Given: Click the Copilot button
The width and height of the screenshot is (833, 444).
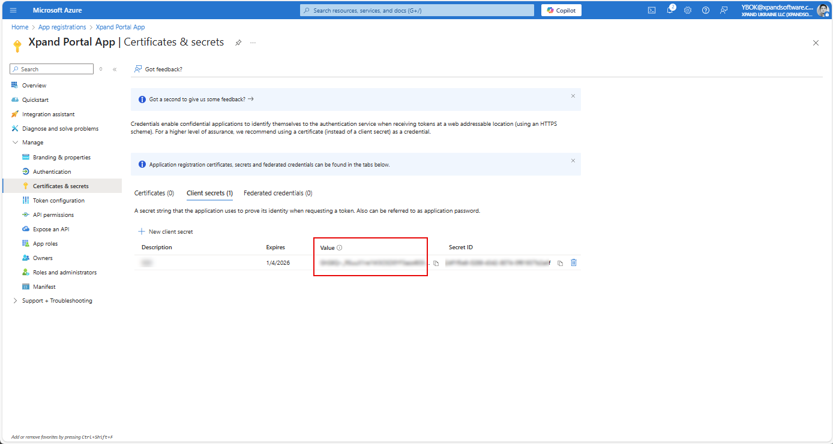Looking at the screenshot, I should 561,10.
